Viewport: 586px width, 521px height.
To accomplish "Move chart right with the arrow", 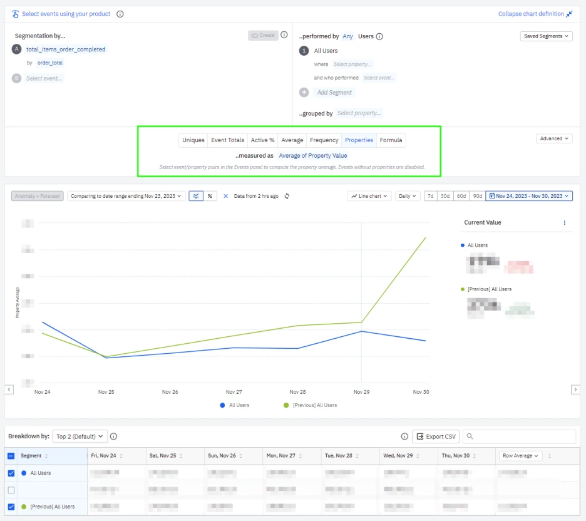I will coord(575,390).
